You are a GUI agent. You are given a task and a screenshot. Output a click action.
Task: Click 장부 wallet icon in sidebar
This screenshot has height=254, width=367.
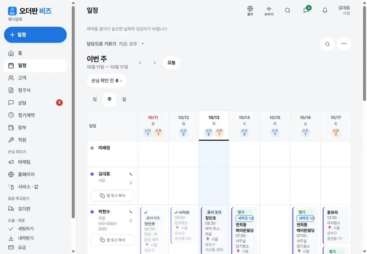[11, 128]
